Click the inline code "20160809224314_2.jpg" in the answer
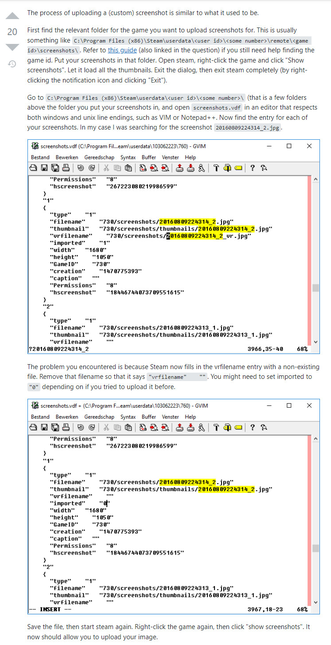The width and height of the screenshot is (331, 645). [x=248, y=128]
